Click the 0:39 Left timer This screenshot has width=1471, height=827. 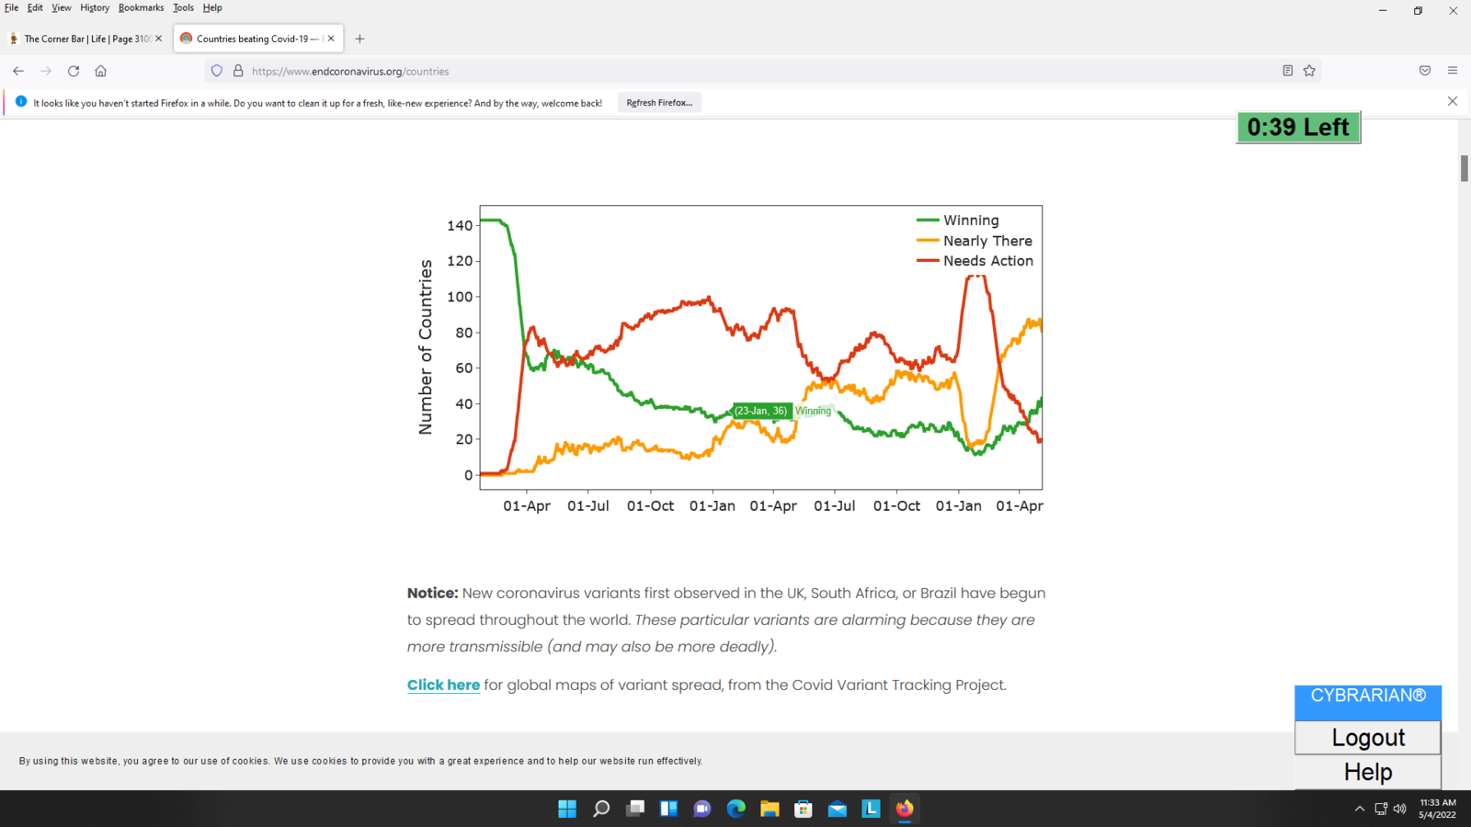click(x=1298, y=127)
